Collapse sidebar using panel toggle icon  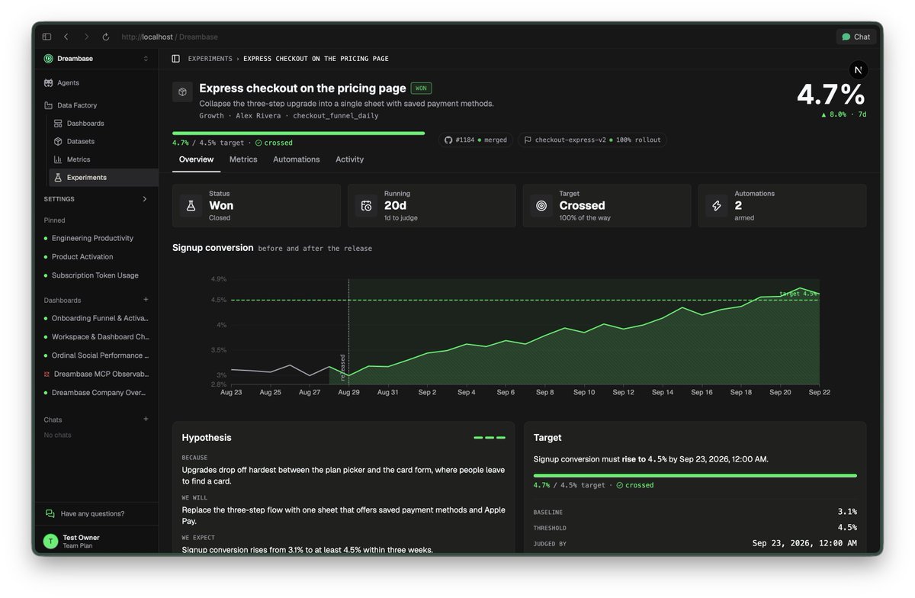[x=176, y=59]
